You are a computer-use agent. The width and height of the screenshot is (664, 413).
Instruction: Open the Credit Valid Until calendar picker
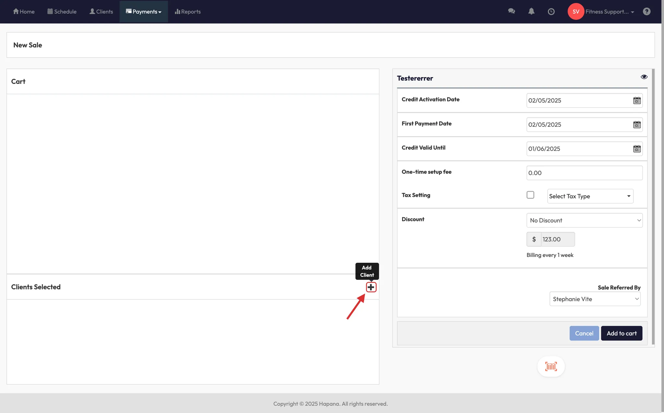[x=637, y=149]
